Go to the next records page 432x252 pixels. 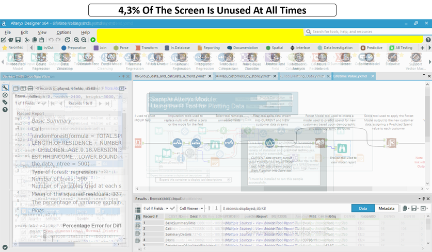tap(100, 104)
